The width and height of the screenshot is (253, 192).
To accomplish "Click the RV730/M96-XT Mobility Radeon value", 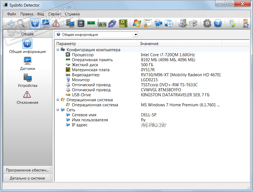I will pos(181,75).
